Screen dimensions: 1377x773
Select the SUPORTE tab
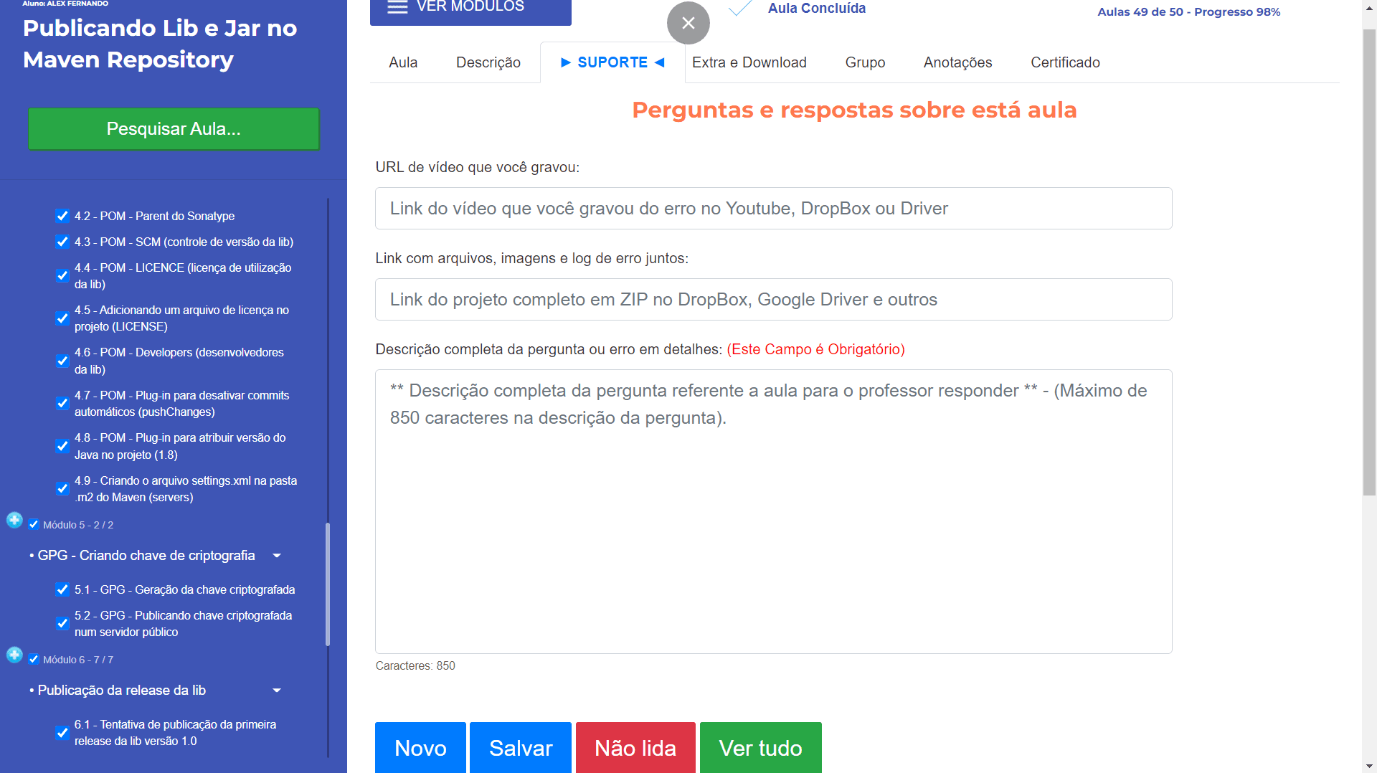coord(612,62)
